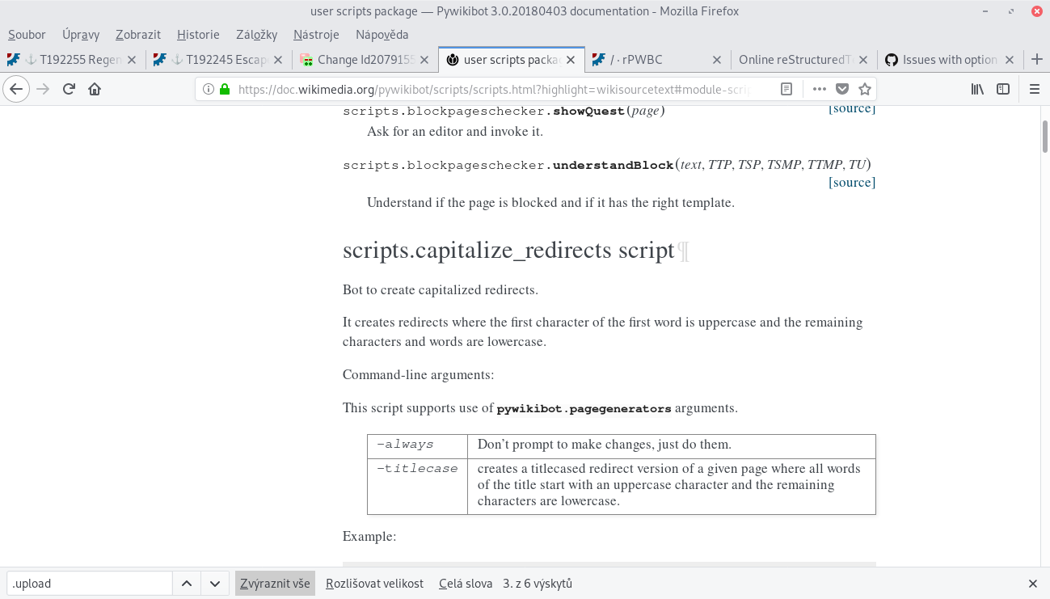This screenshot has height=599, width=1050.
Task: Enable Zvýraznit vše in the find bar
Action: pos(275,583)
